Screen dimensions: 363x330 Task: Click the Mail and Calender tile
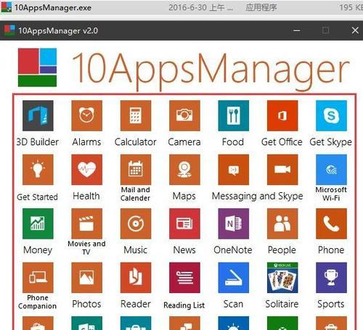tap(136, 170)
